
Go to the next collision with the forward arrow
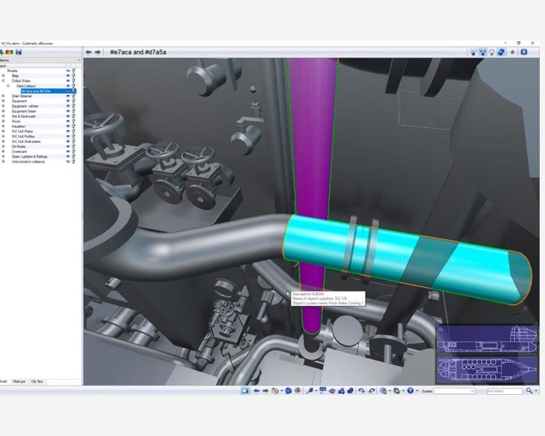pos(98,52)
